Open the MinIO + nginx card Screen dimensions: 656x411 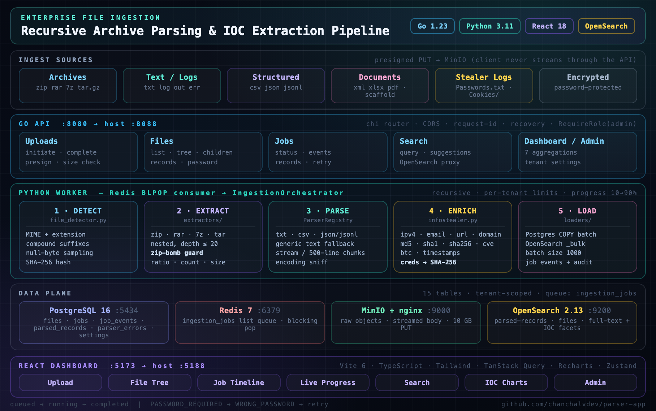(x=406, y=323)
